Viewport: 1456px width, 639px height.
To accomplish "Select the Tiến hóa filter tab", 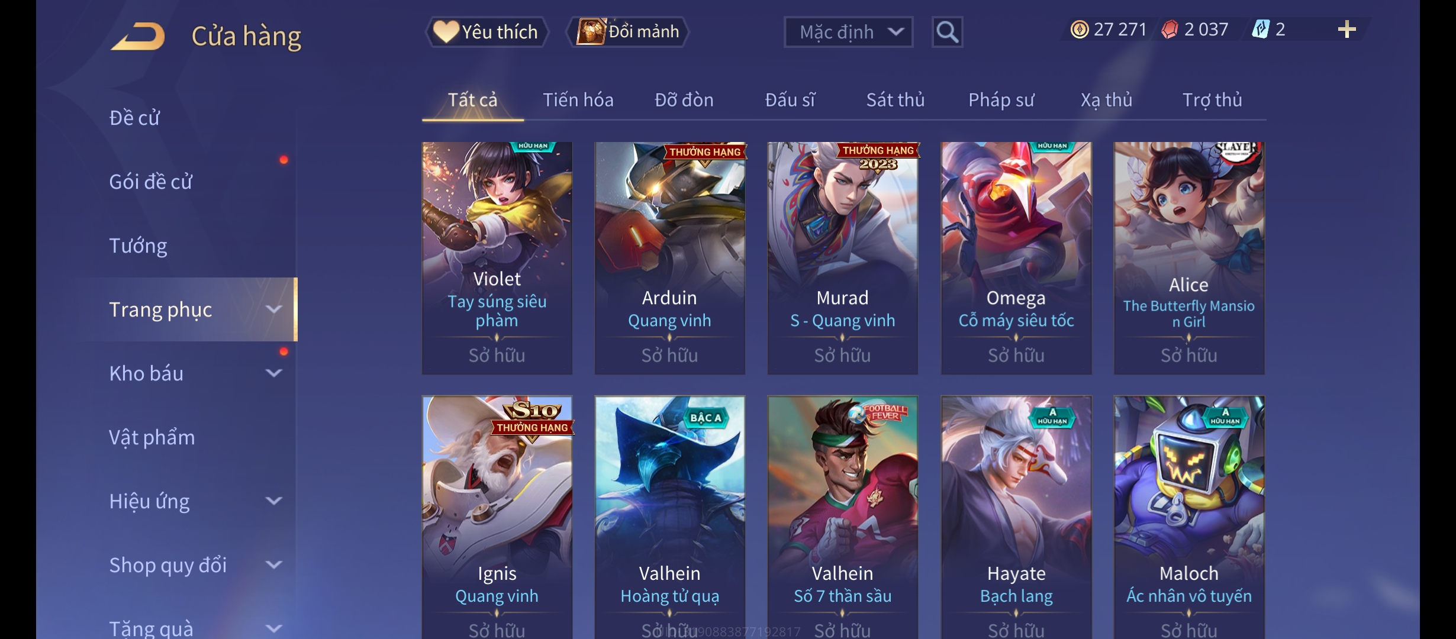I will coord(578,100).
